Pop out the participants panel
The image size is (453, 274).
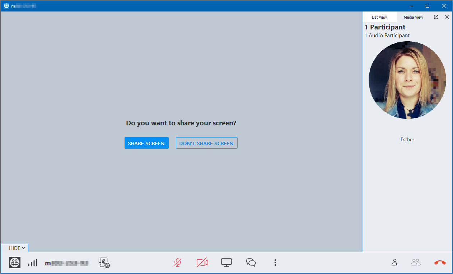point(436,17)
